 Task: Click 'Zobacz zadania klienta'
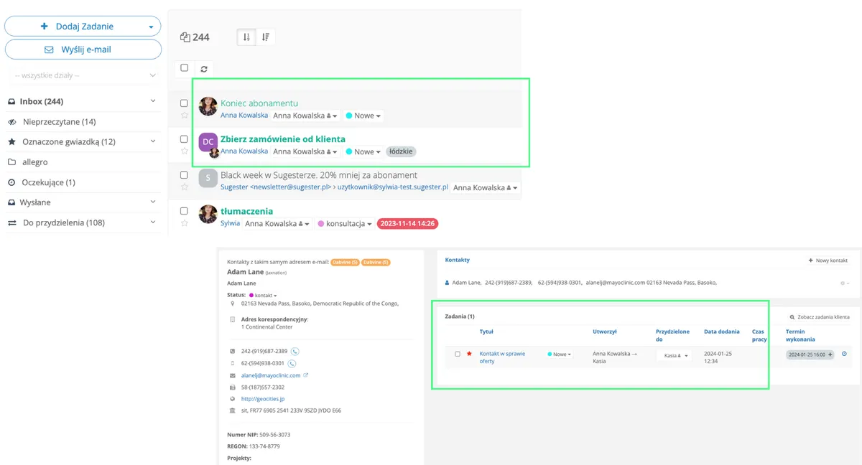tap(820, 316)
